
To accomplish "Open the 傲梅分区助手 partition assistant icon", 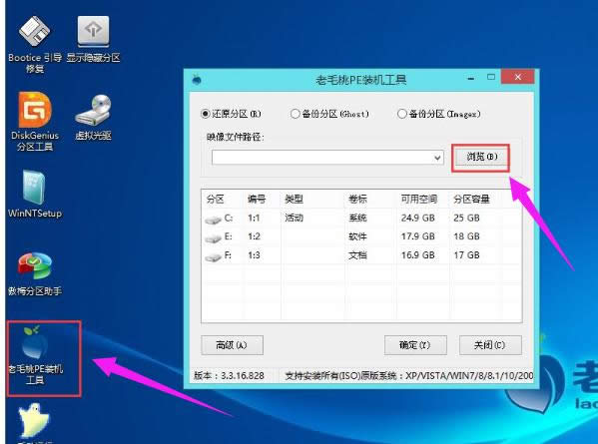I will tap(34, 273).
